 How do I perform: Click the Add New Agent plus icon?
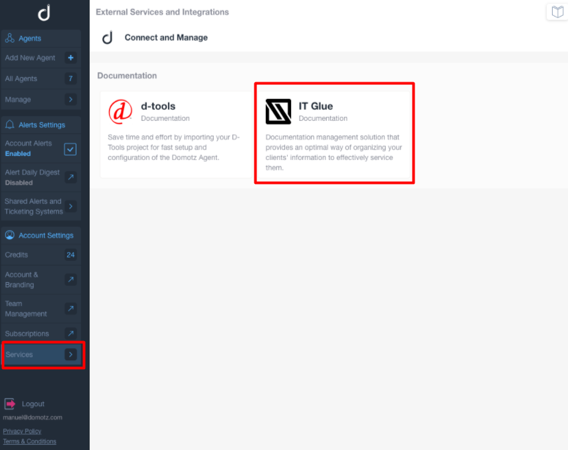click(x=71, y=58)
